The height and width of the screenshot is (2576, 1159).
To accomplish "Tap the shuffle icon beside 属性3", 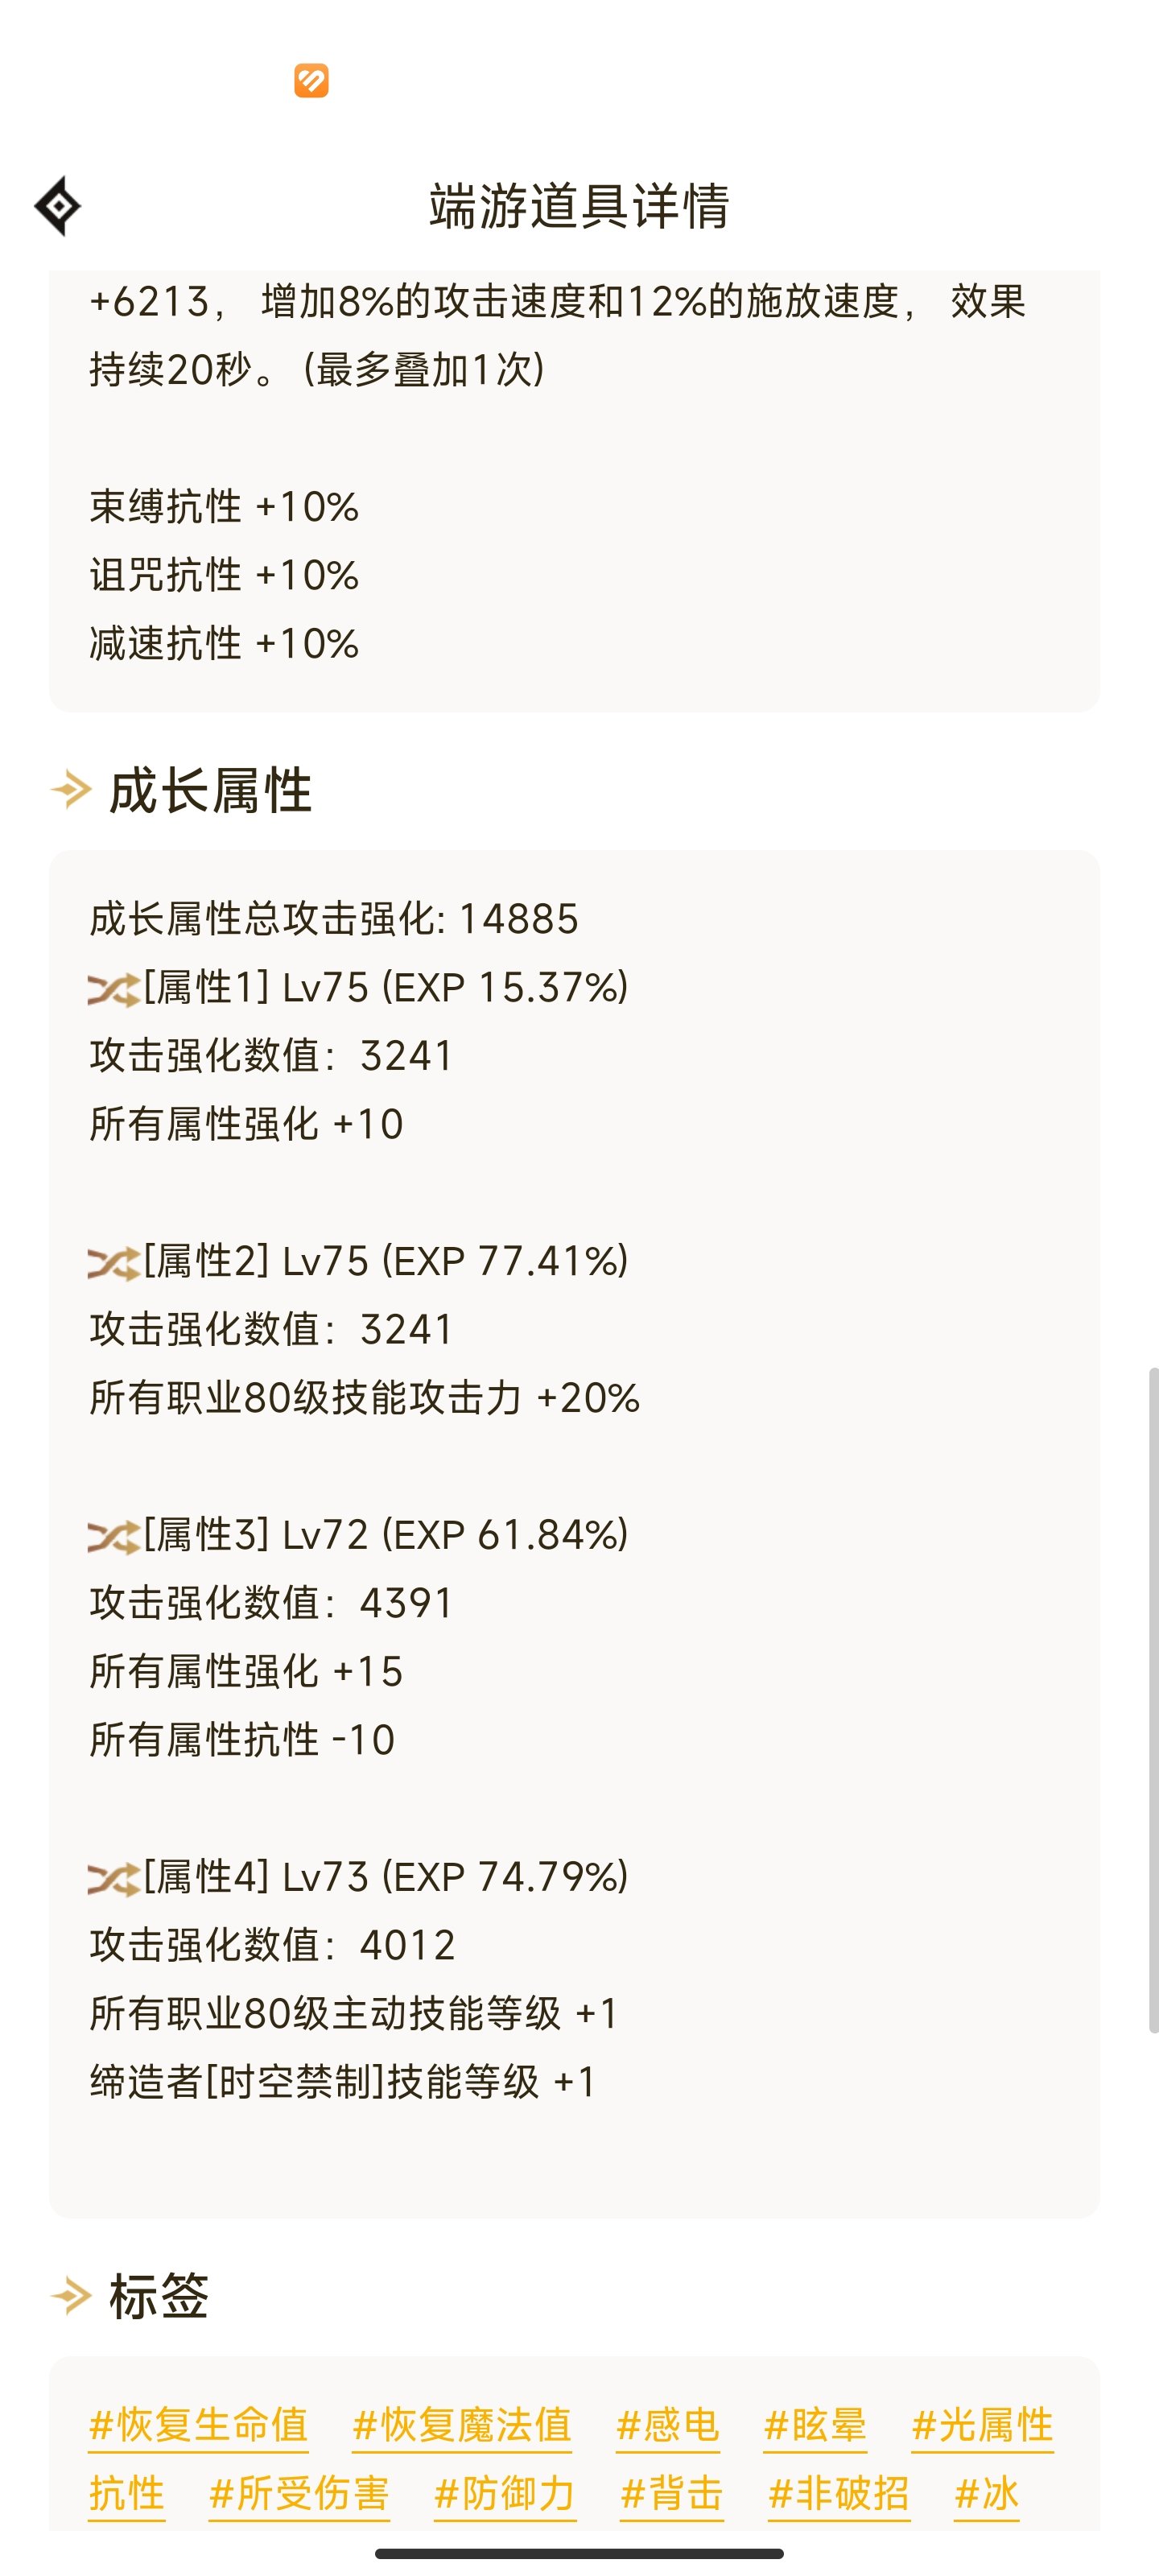I will click(112, 1536).
